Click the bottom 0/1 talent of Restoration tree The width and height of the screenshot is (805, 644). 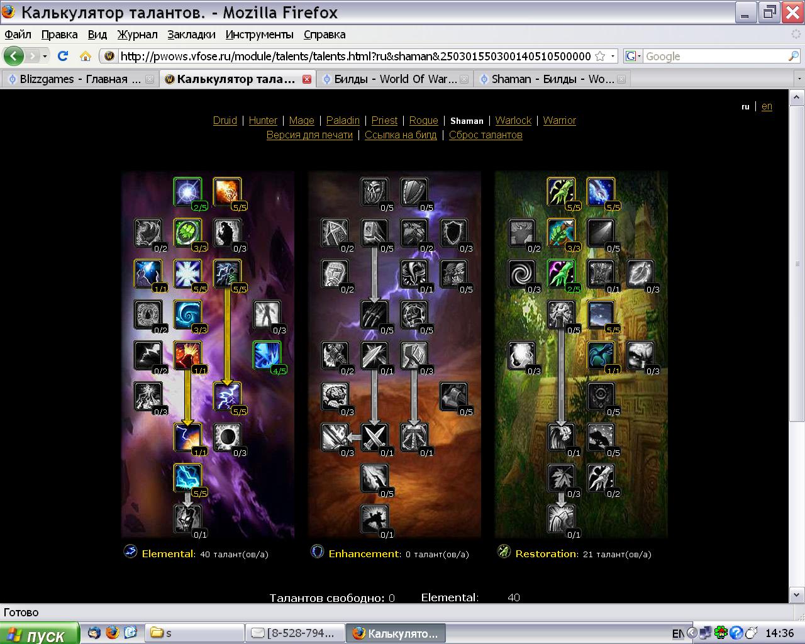tap(561, 519)
